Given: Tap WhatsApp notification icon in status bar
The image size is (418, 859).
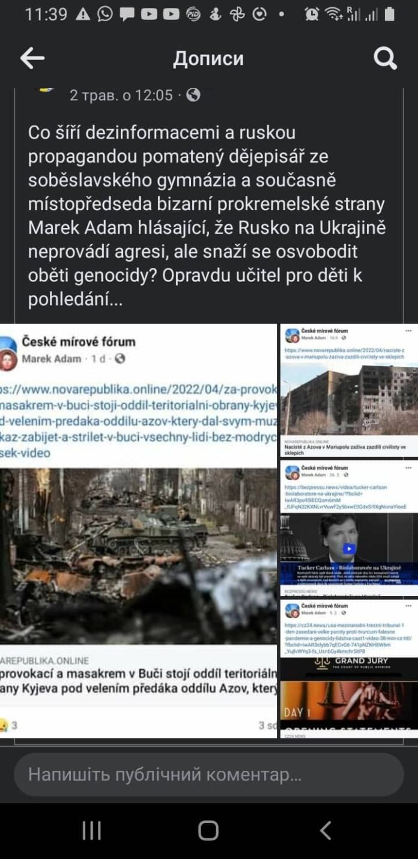Looking at the screenshot, I should [x=105, y=14].
